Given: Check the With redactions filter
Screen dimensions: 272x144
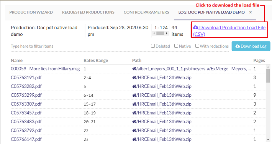Looking at the screenshot, I should [197, 46].
